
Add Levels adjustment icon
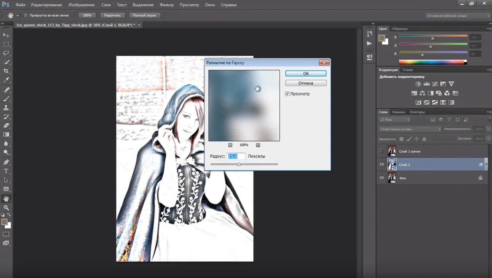tap(427, 84)
